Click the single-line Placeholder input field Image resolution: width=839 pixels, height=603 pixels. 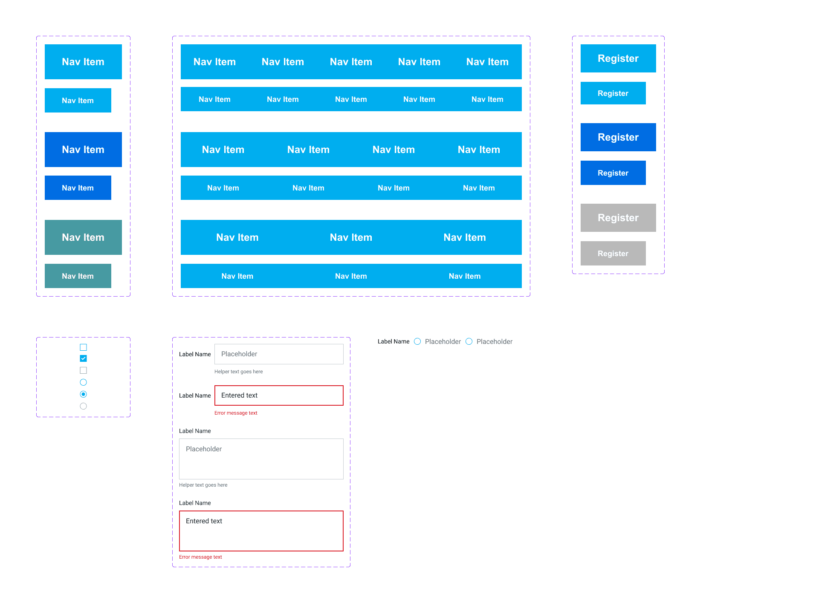(x=279, y=354)
